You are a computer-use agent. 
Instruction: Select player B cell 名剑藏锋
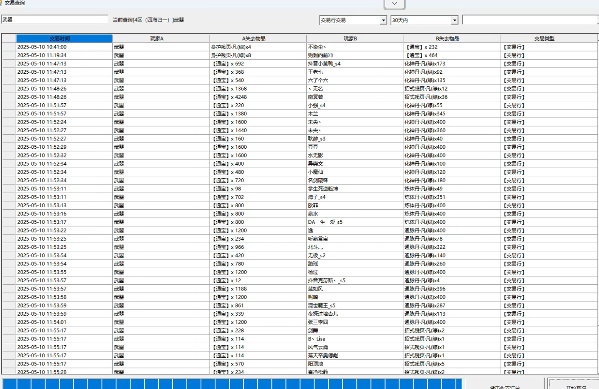[355, 180]
